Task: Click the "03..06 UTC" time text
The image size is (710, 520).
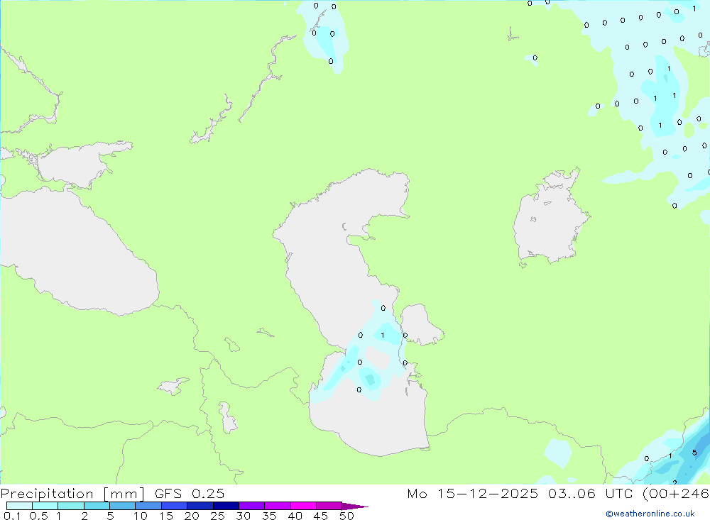Action: (x=590, y=493)
